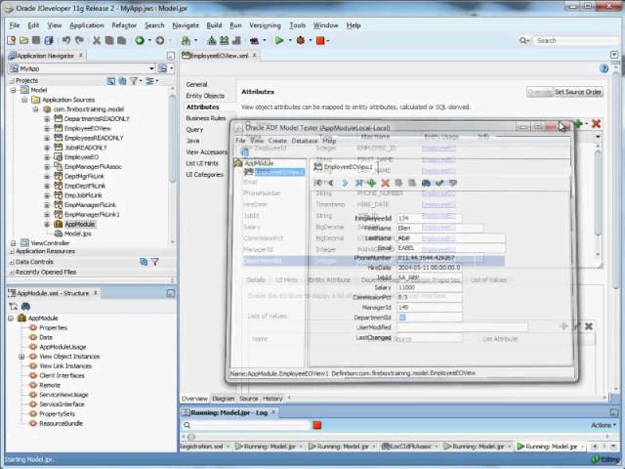
Task: Open the Refactor menu
Action: tap(124, 25)
